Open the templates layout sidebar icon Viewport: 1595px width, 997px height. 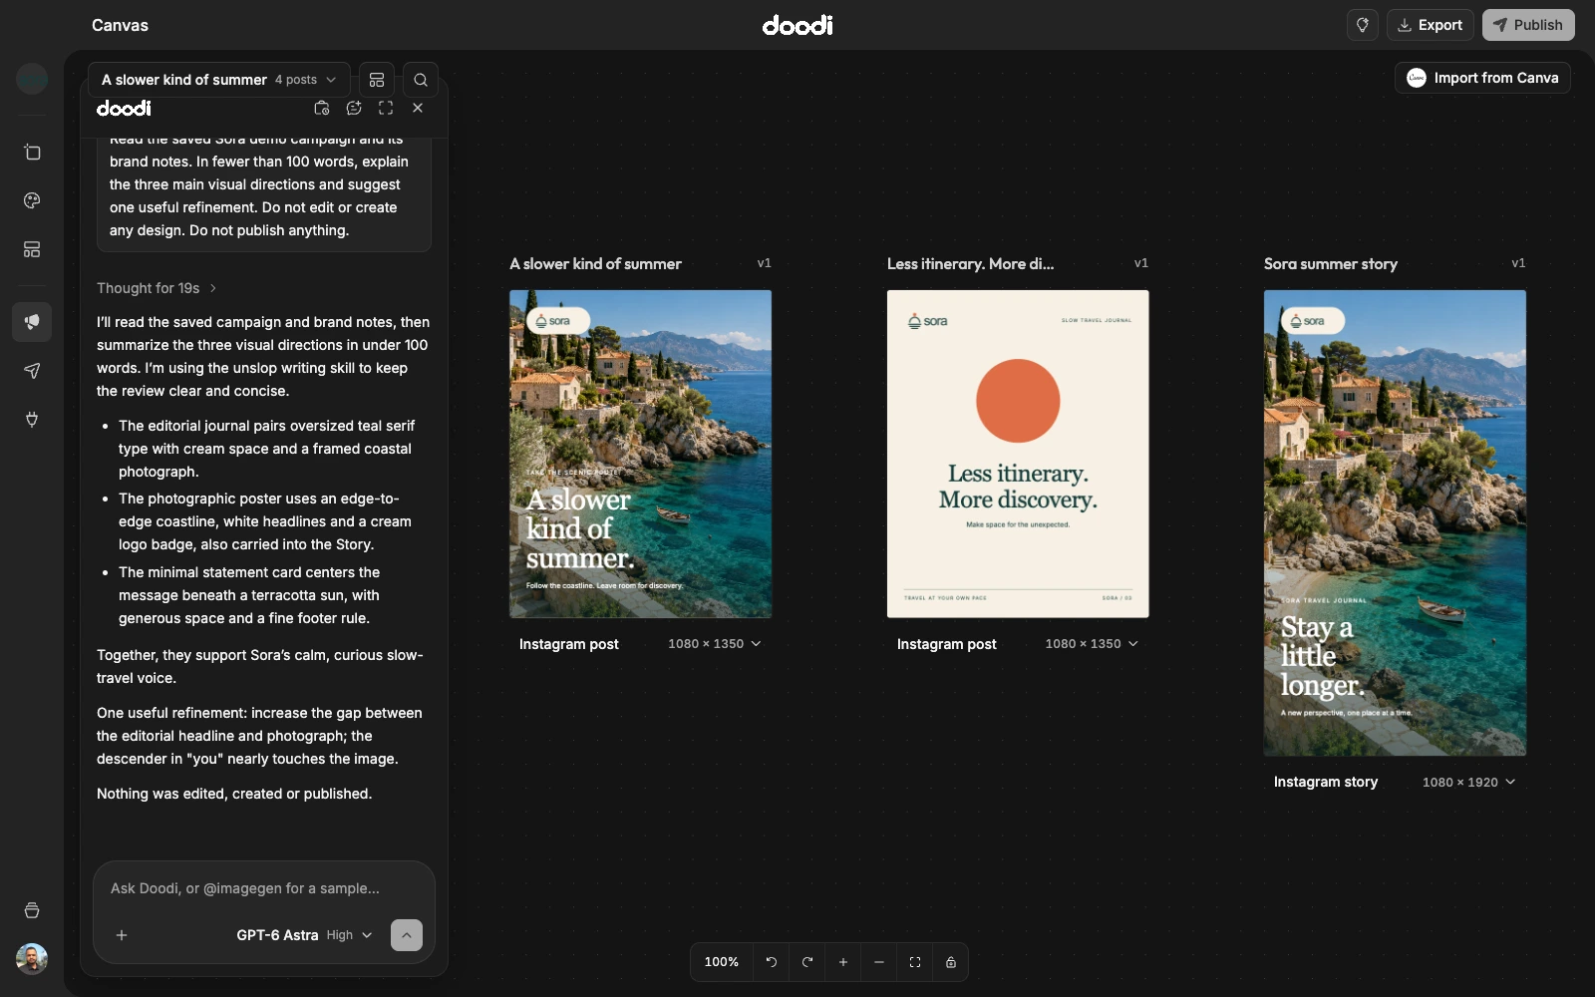coord(32,249)
